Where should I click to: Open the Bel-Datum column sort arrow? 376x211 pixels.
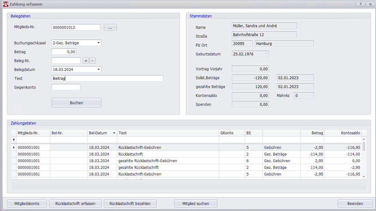pos(114,133)
